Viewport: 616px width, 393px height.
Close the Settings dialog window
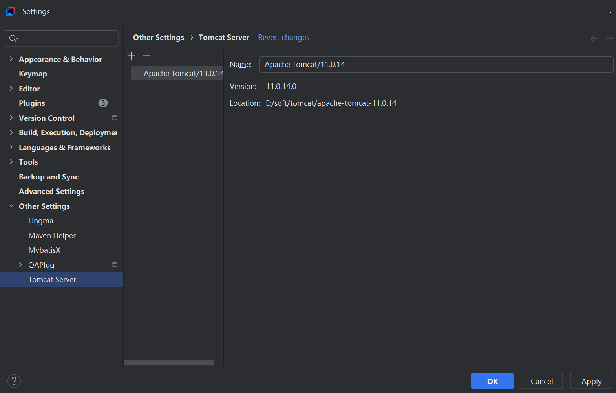pyautogui.click(x=611, y=11)
